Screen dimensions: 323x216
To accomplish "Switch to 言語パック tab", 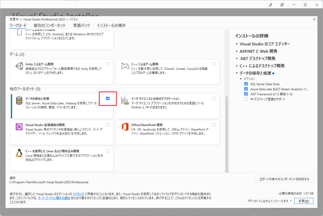I will 82,25.
